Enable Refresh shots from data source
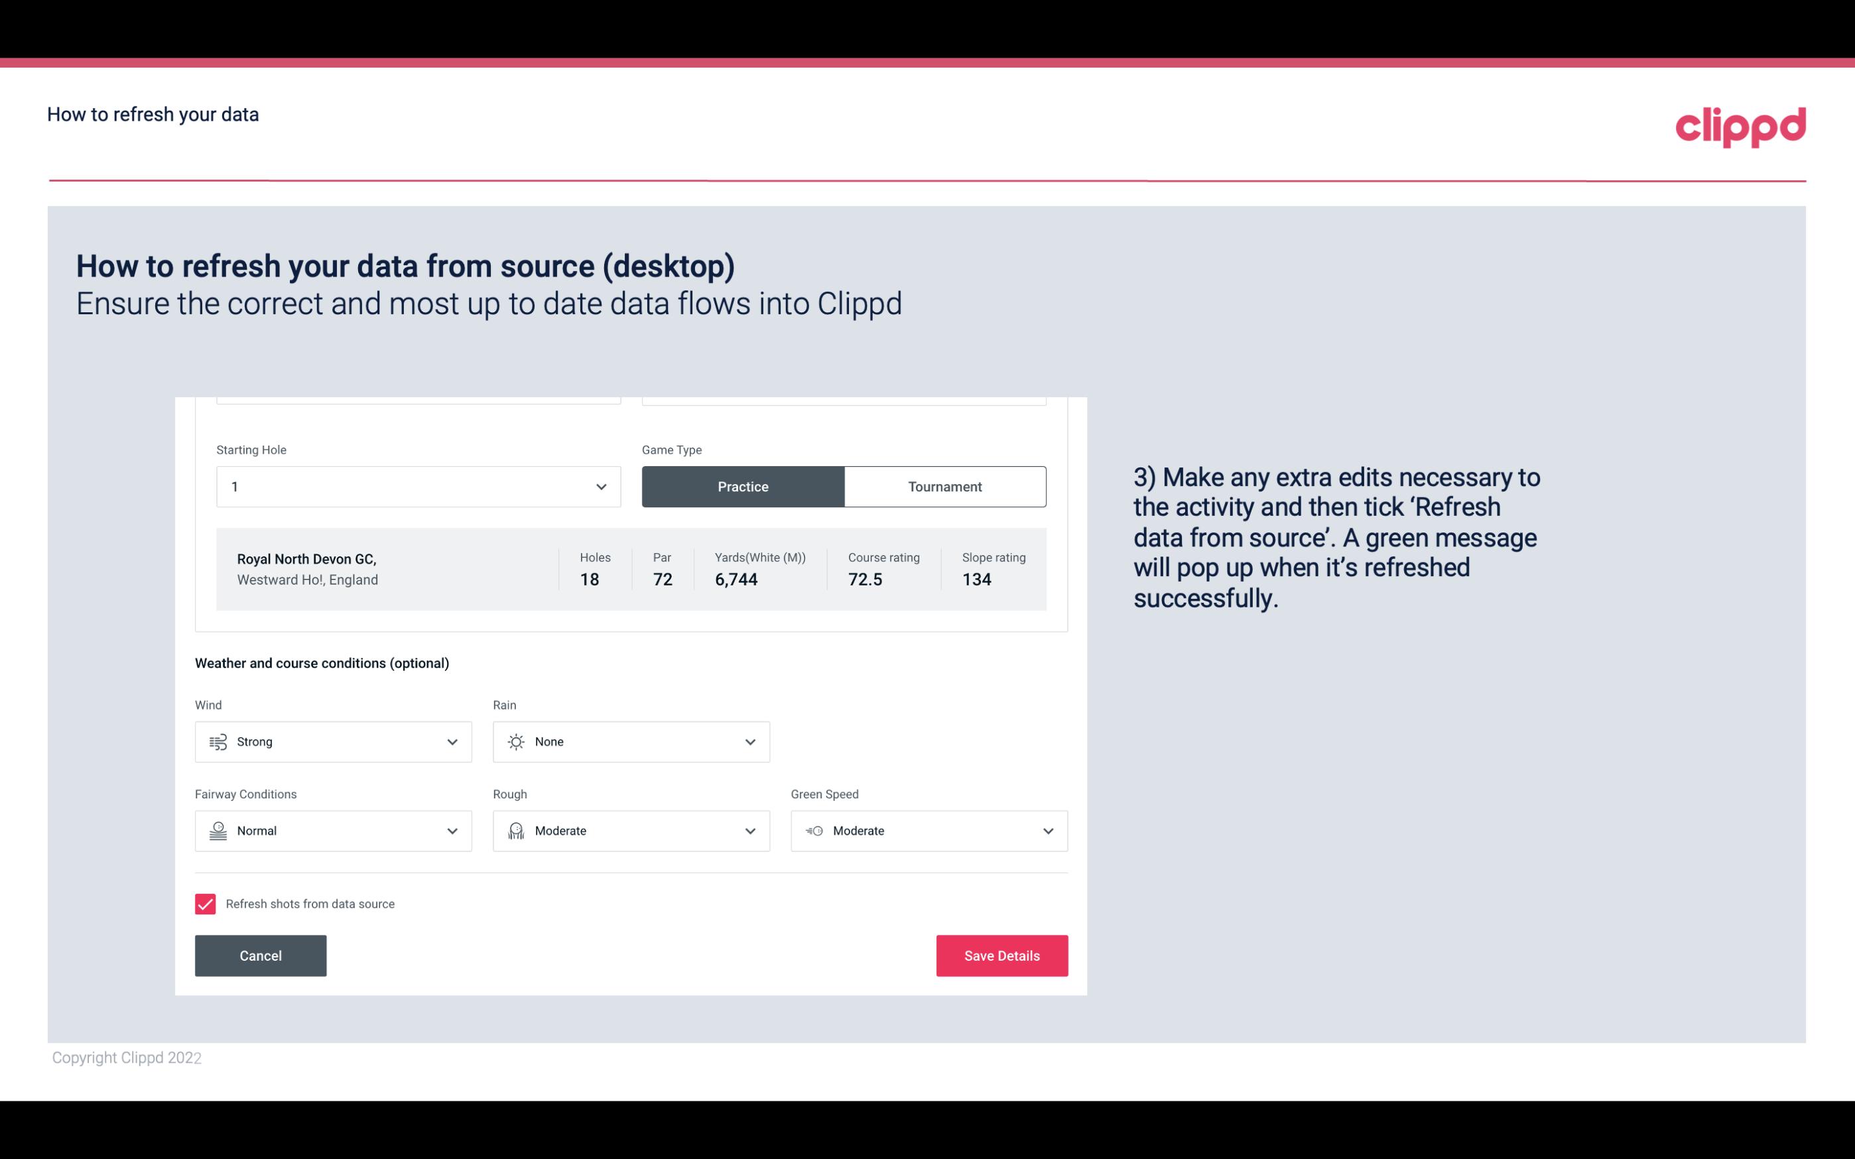This screenshot has width=1855, height=1159. pos(204,904)
